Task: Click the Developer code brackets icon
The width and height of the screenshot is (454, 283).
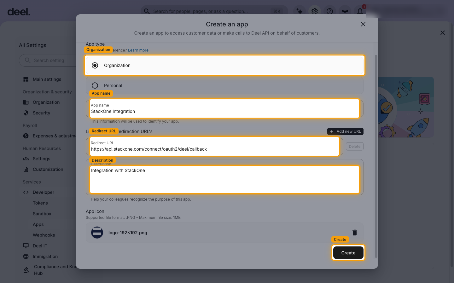Action: pos(26,192)
